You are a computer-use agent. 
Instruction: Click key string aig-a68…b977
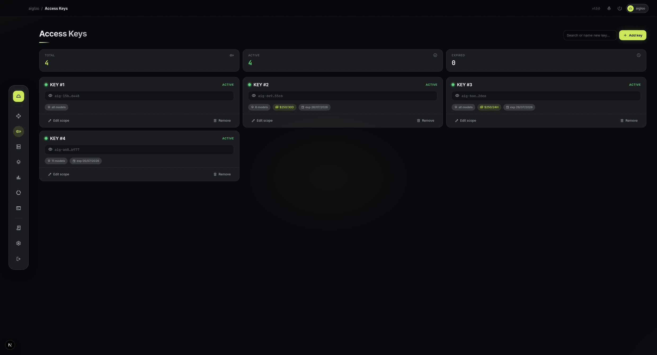point(67,150)
